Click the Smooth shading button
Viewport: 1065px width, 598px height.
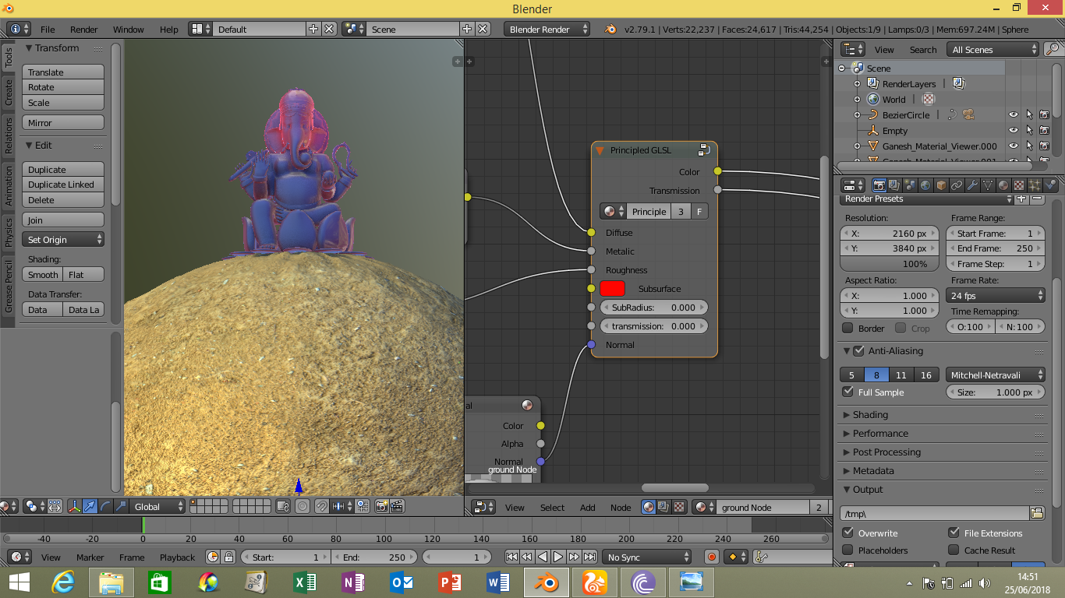coord(43,274)
